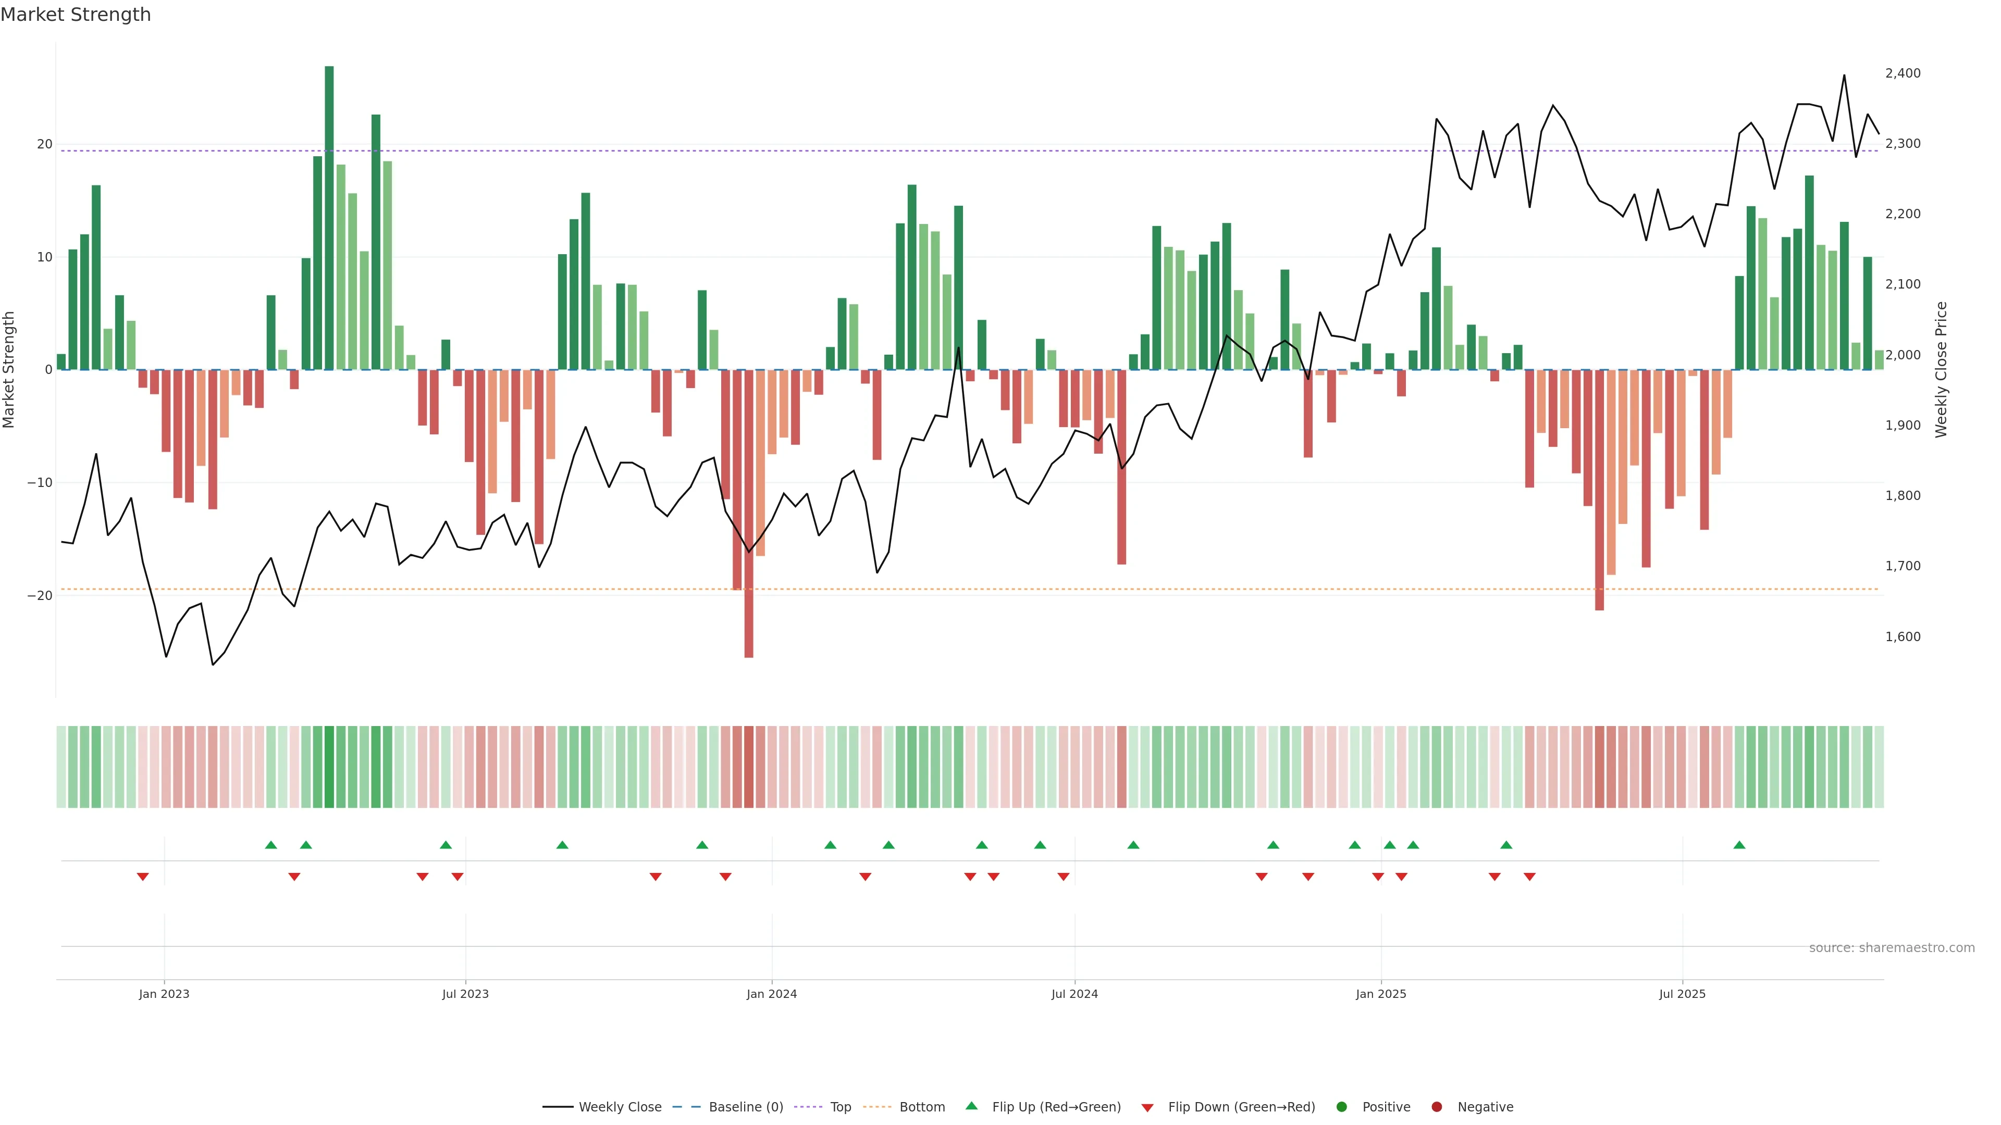
Task: Click the first red flip-down marker before Jan 2023
Action: (x=143, y=877)
